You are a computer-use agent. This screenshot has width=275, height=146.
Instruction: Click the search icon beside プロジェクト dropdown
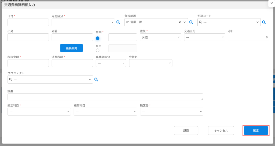coord(96,80)
